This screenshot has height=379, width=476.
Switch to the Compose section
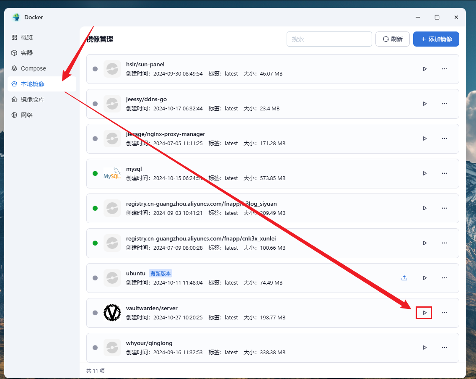[33, 68]
